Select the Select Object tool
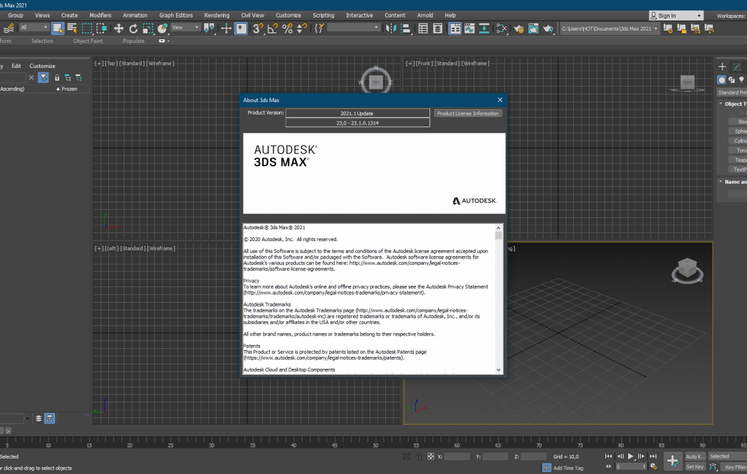747x474 pixels. pos(58,28)
